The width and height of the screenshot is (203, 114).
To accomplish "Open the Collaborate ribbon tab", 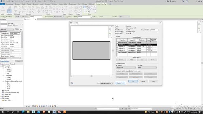I will 72,4.
